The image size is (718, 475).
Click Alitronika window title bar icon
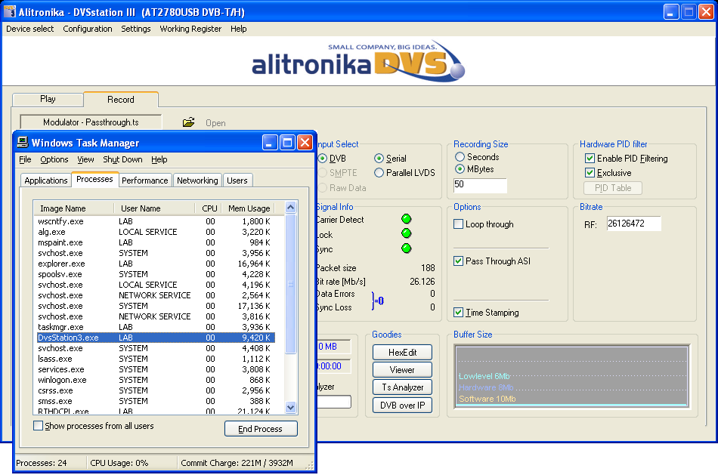9,11
